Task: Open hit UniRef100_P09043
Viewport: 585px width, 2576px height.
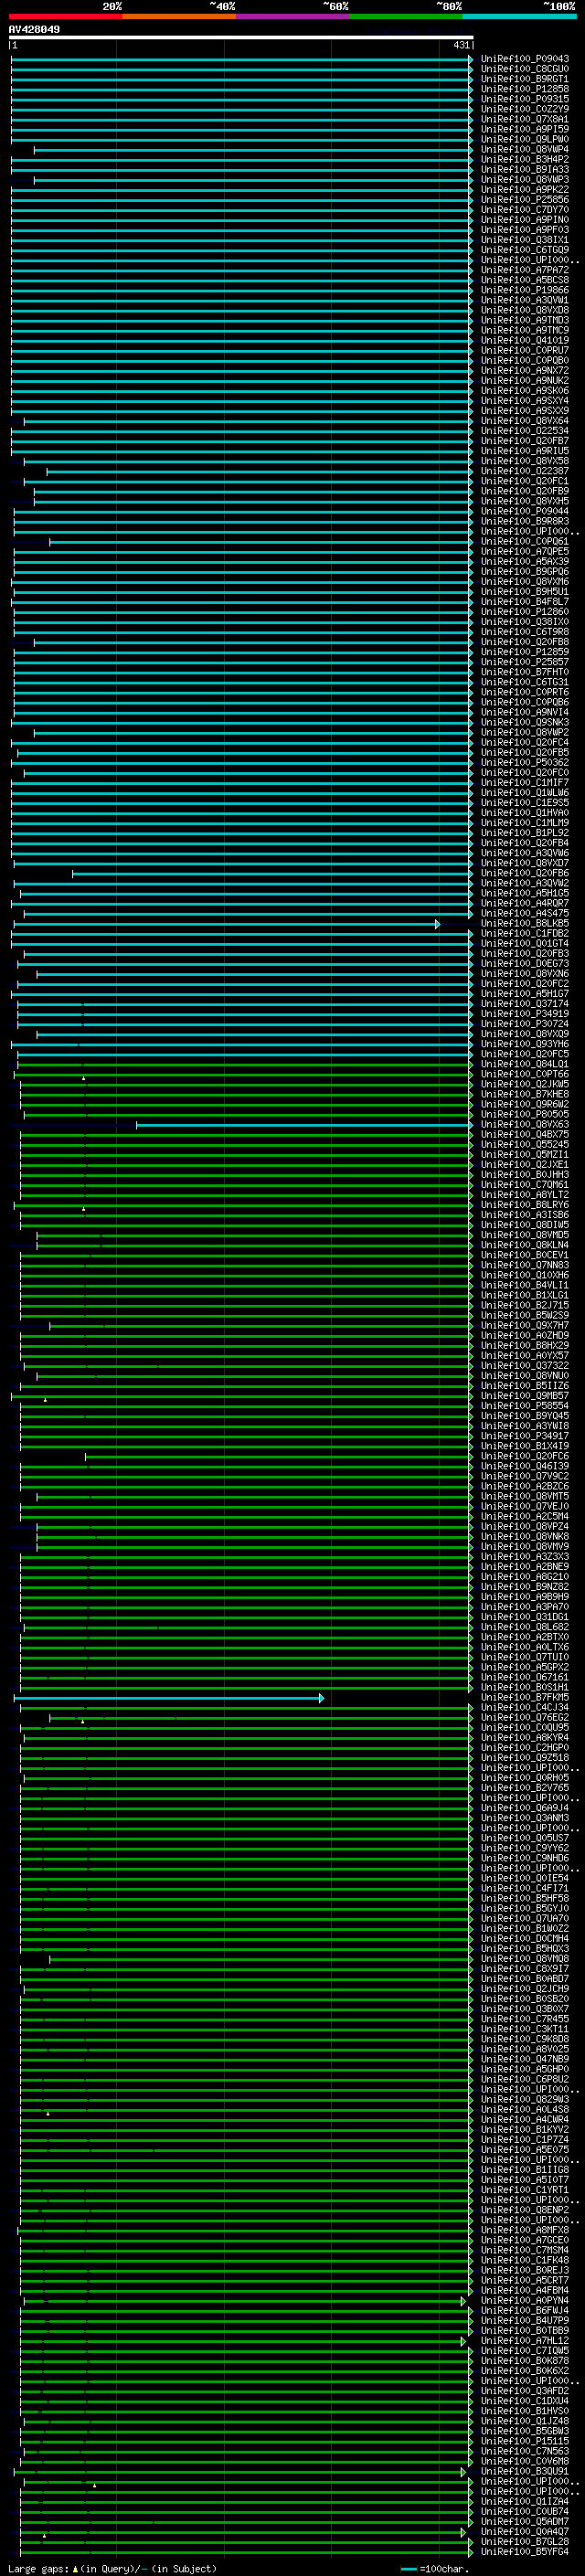Action: point(525,59)
